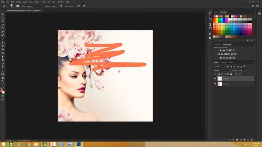
Task: Open the layer blend mode Normal dropdown
Action: 223,70
